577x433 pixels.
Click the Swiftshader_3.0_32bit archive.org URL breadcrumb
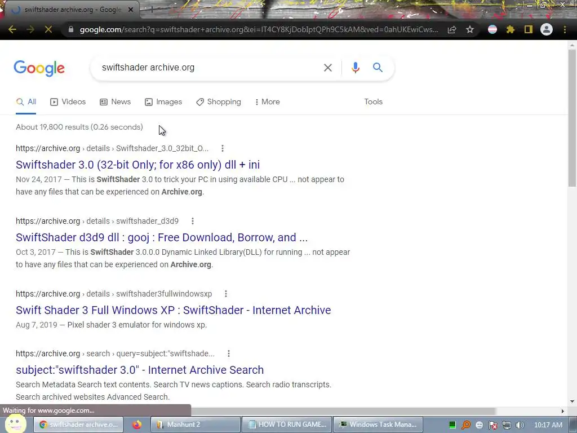112,148
